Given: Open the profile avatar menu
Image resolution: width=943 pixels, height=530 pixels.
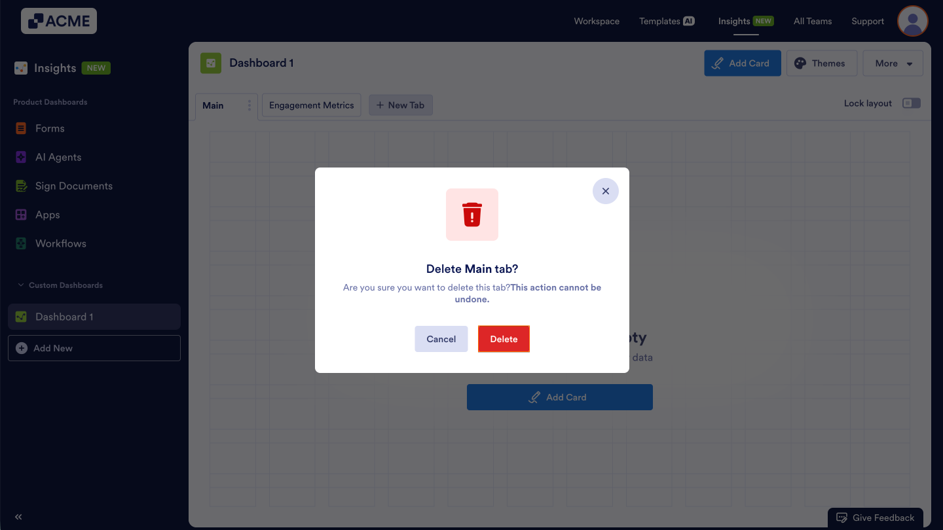Looking at the screenshot, I should 912,20.
